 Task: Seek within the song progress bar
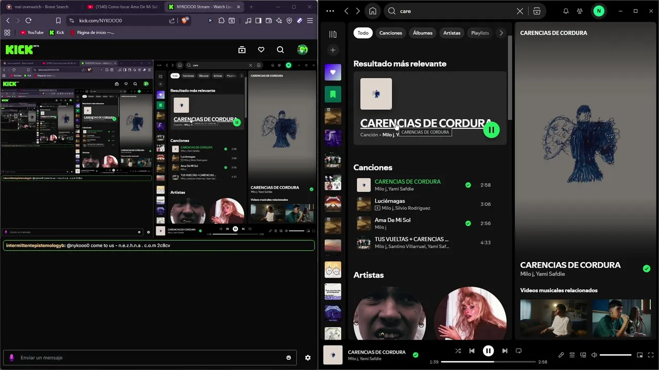488,362
